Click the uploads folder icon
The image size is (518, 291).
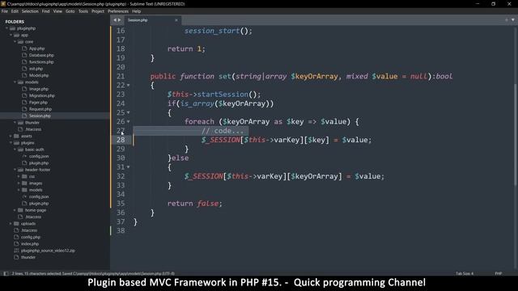[16, 224]
